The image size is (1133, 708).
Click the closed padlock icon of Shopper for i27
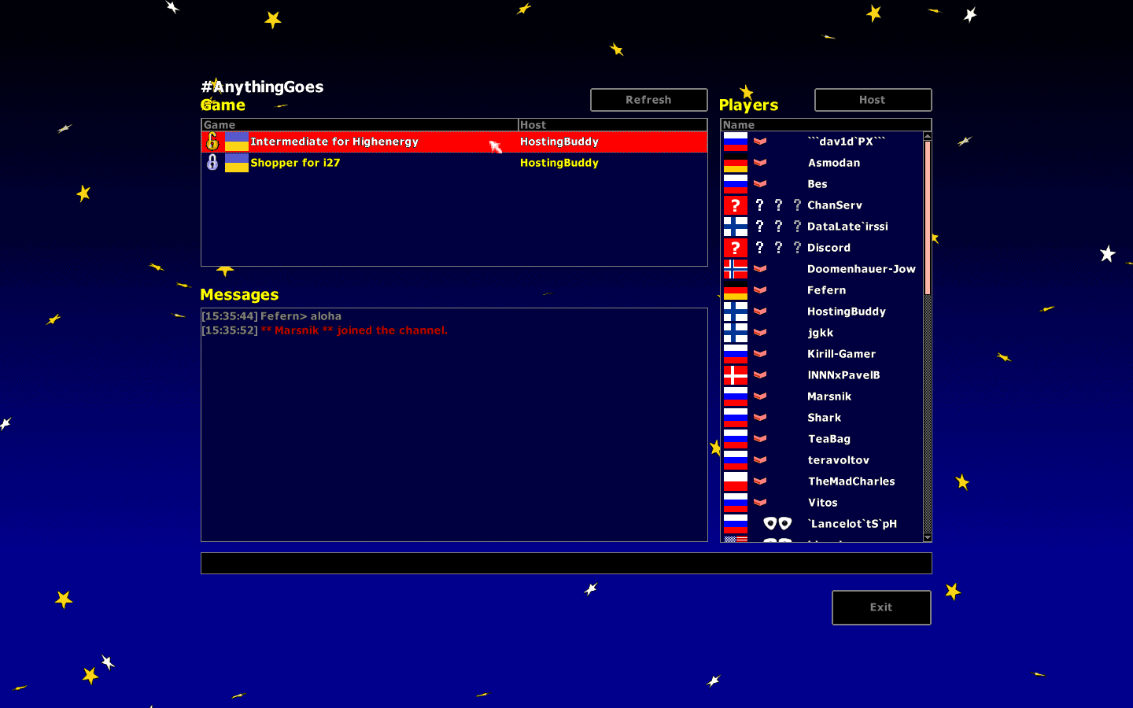click(212, 163)
